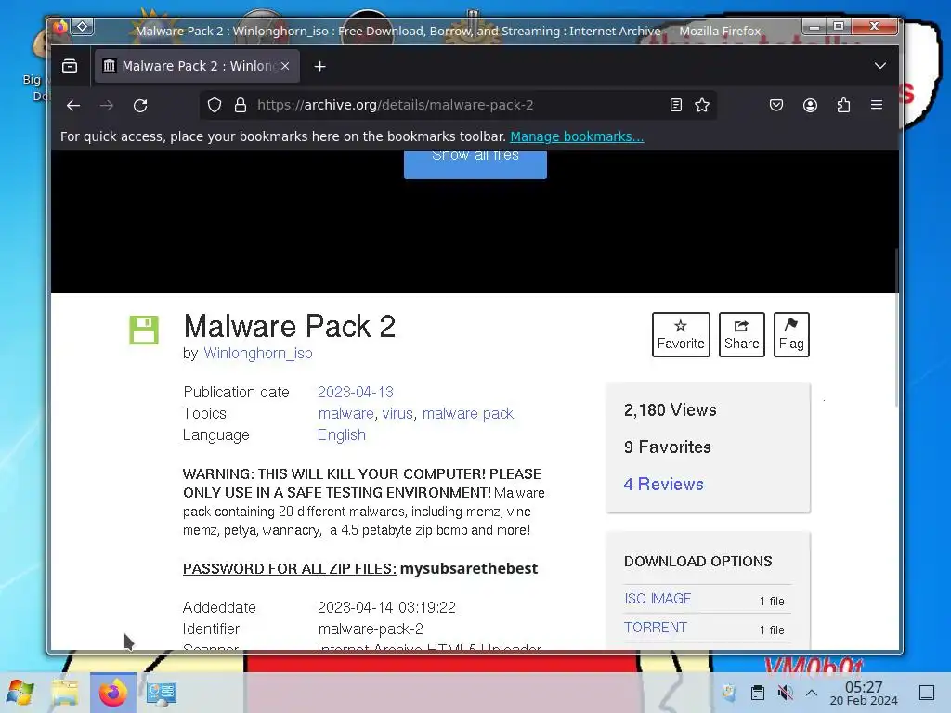View site security via padlock icon
The width and height of the screenshot is (951, 713).
(241, 106)
